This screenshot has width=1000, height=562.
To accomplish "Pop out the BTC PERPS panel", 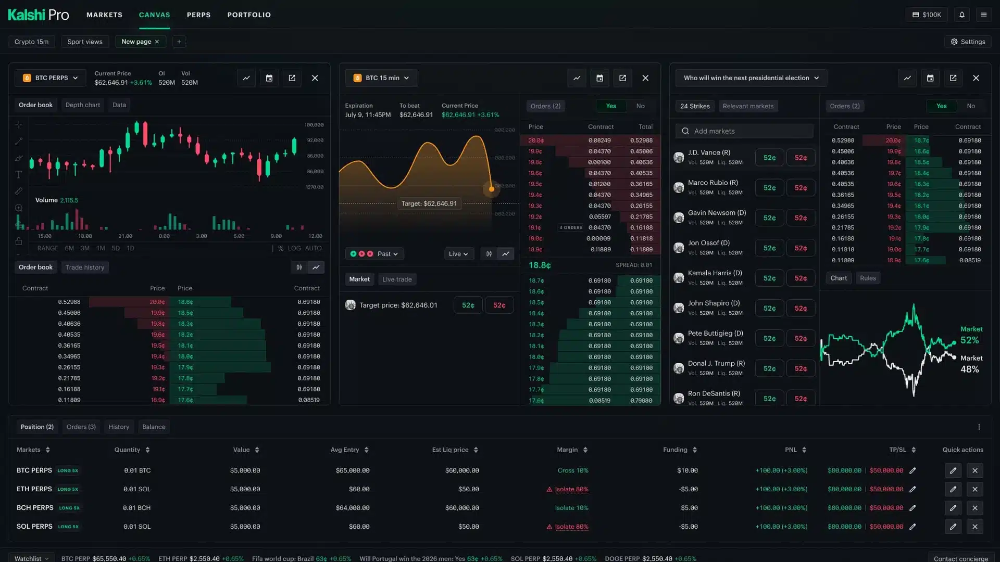I will (292, 78).
